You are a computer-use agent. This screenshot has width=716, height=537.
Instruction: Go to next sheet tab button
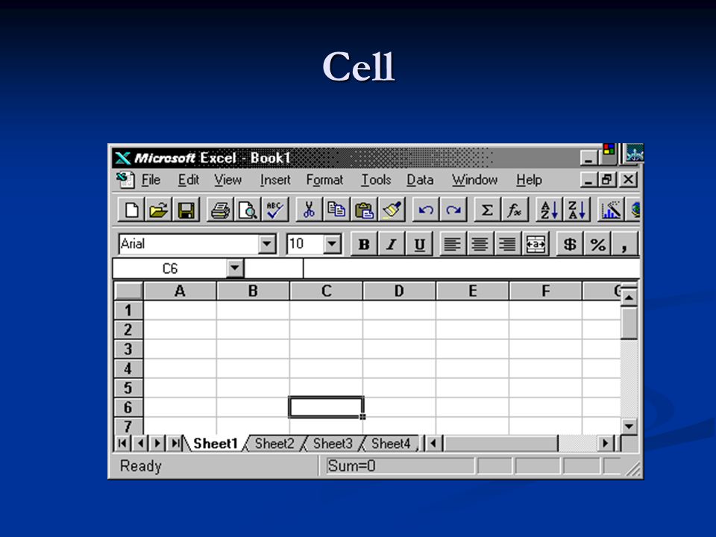click(157, 443)
